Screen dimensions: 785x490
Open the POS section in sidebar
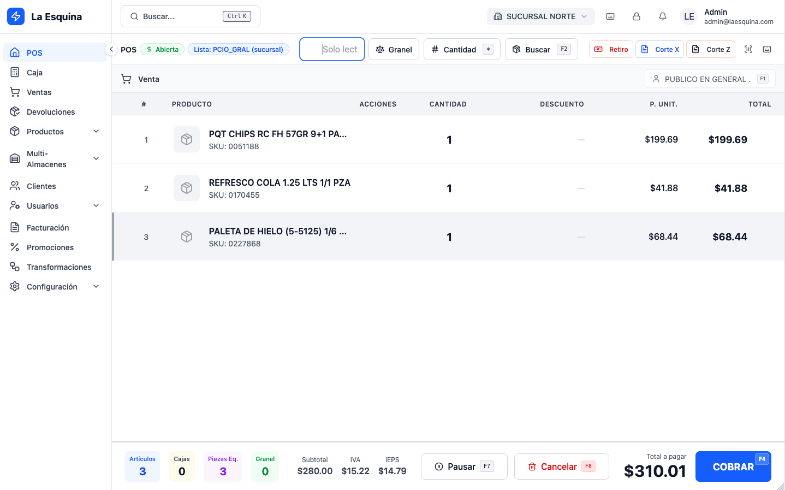(x=55, y=52)
